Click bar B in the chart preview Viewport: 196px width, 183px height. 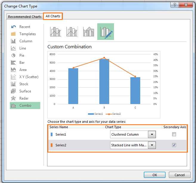(104, 82)
